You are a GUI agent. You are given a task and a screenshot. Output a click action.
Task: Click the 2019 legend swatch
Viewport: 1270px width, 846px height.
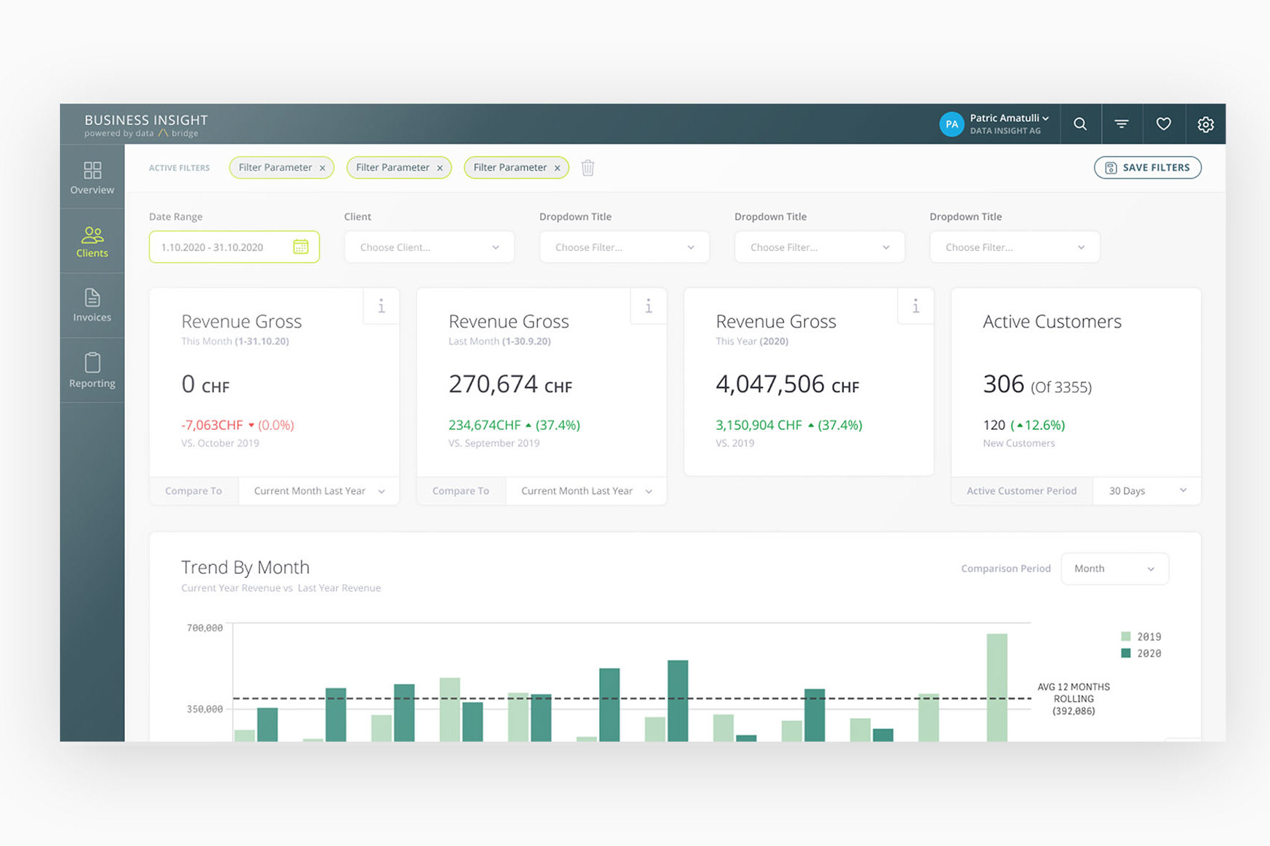click(x=1126, y=637)
